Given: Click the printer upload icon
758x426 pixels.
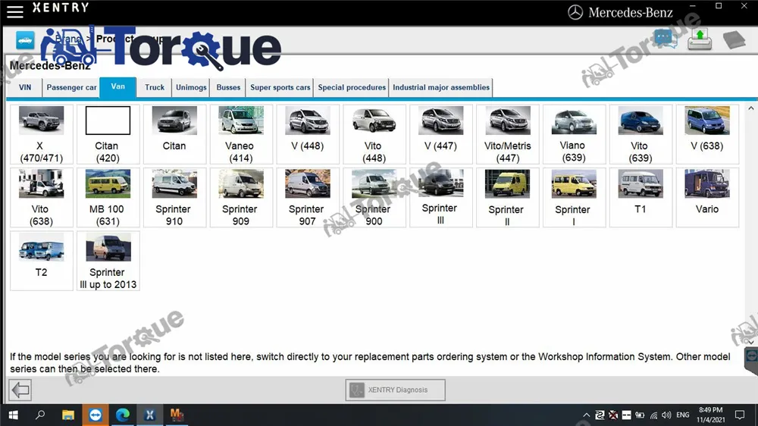Looking at the screenshot, I should coord(700,39).
